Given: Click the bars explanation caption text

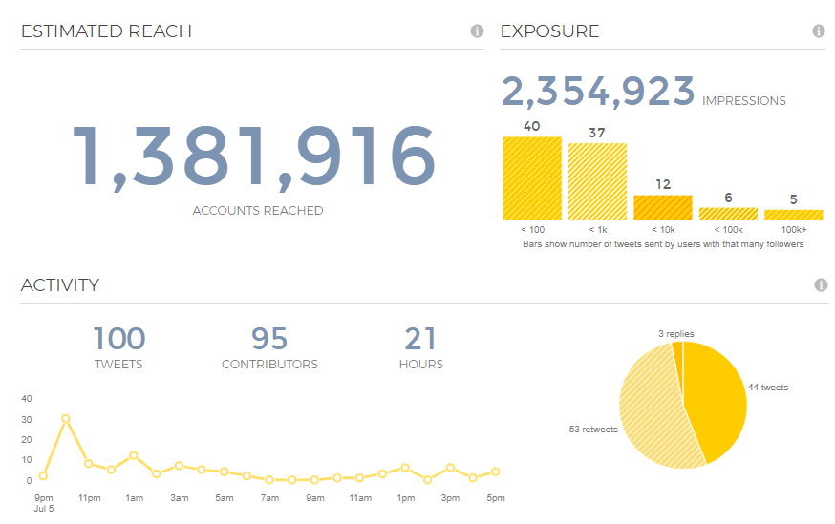Looking at the screenshot, I should pos(663,244).
